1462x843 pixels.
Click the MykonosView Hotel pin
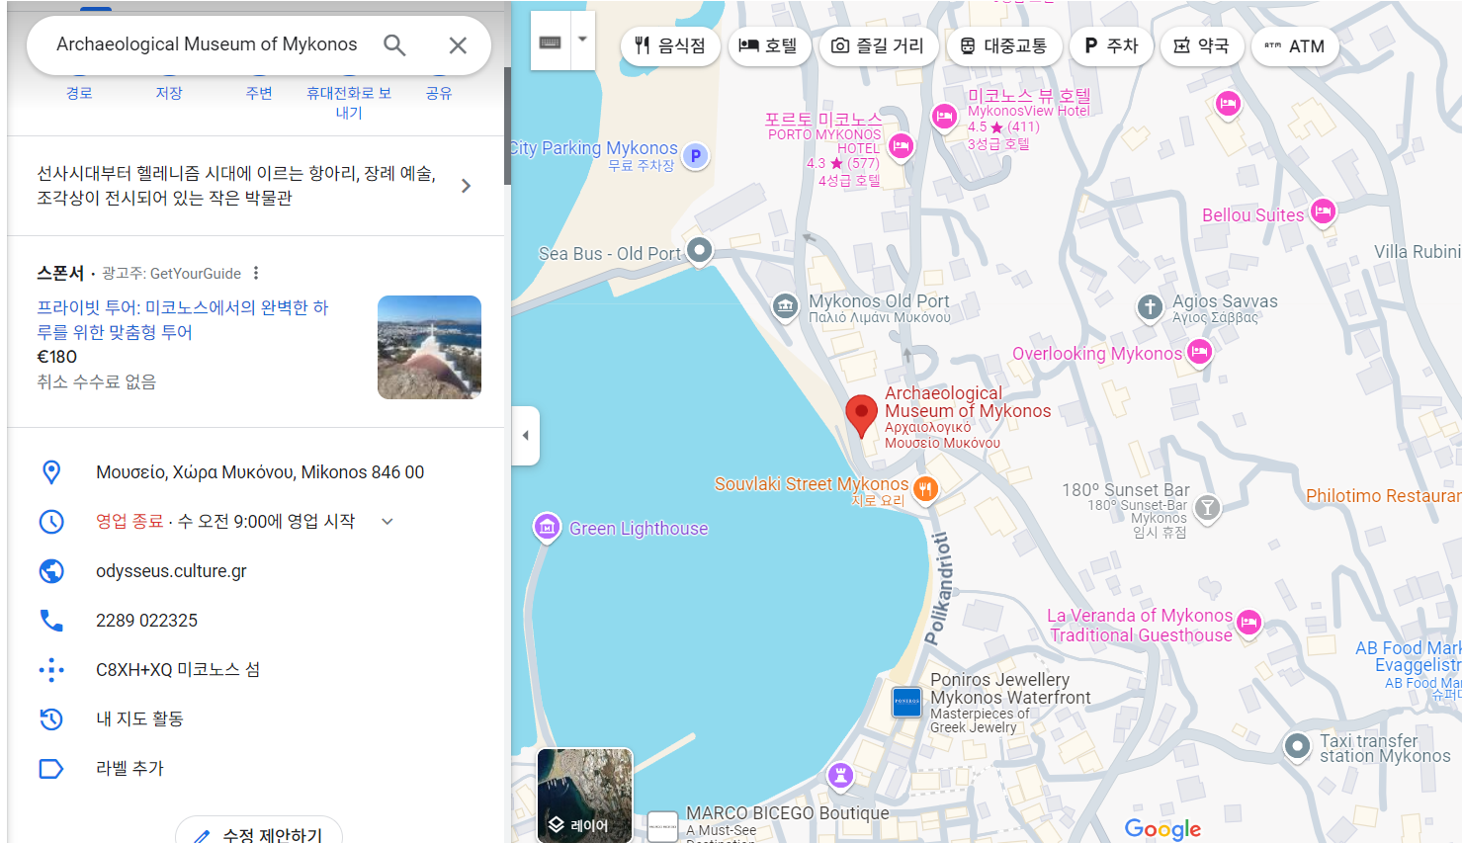coord(944,118)
